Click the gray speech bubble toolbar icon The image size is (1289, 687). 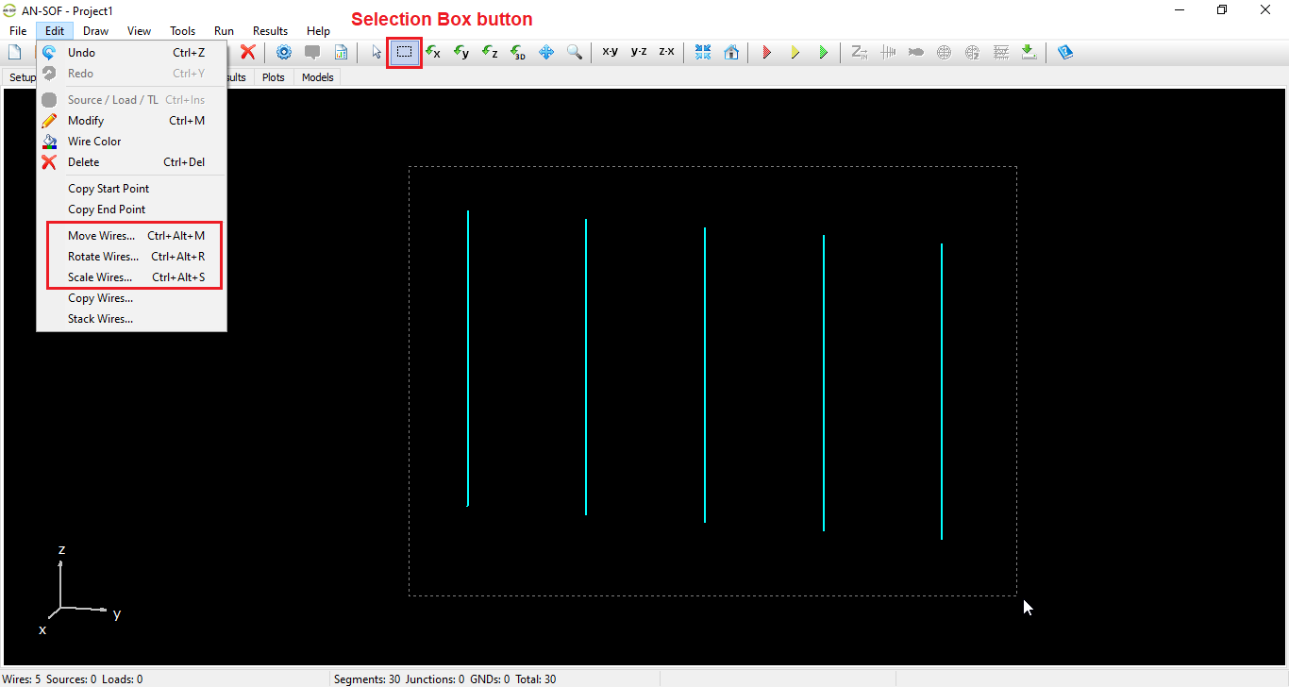click(312, 52)
